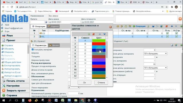Screen dimensions: 183x103
Task: Click the edge-banding icon in operations toolbar
Action: [122, 26]
